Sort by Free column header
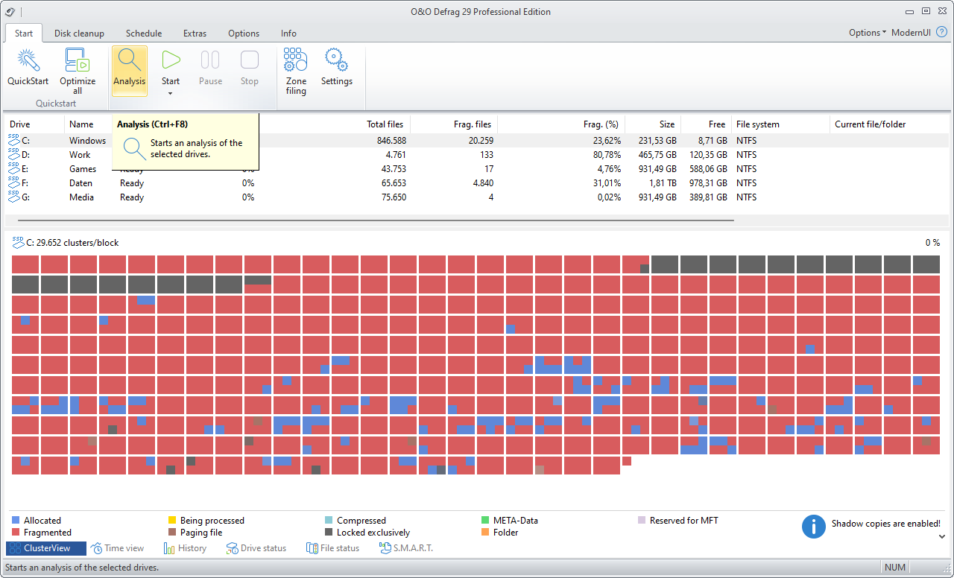954x578 pixels. 717,124
